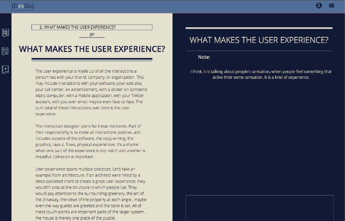The width and height of the screenshot is (345, 221).
Task: Click the paragraph beginning "The interaction designer plans"
Action: coord(90,141)
